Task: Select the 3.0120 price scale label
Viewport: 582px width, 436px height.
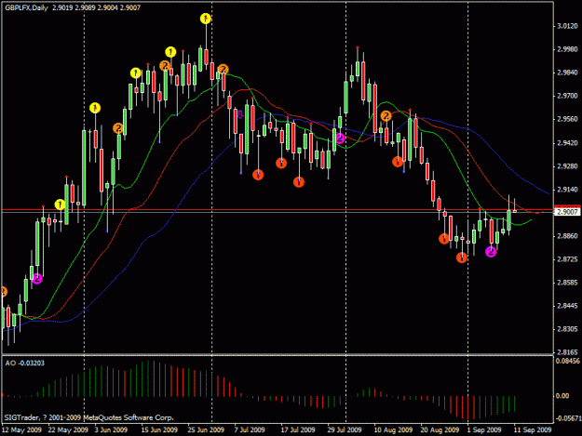Action: (567, 26)
